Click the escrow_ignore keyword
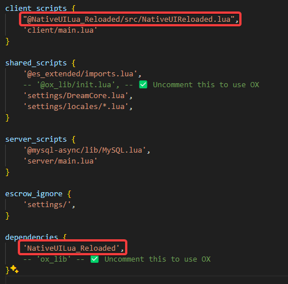The height and width of the screenshot is (284, 288). (34, 194)
